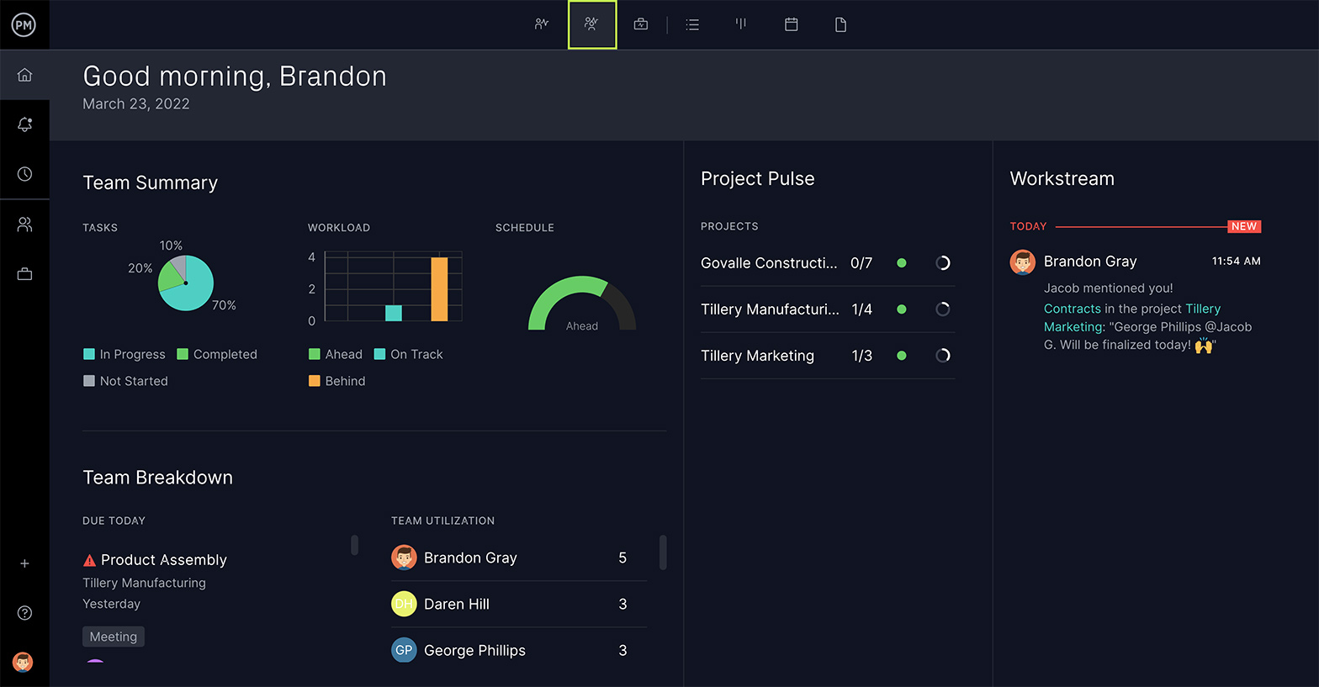Click Govalle Construction green status dot
Image resolution: width=1319 pixels, height=687 pixels.
click(902, 263)
